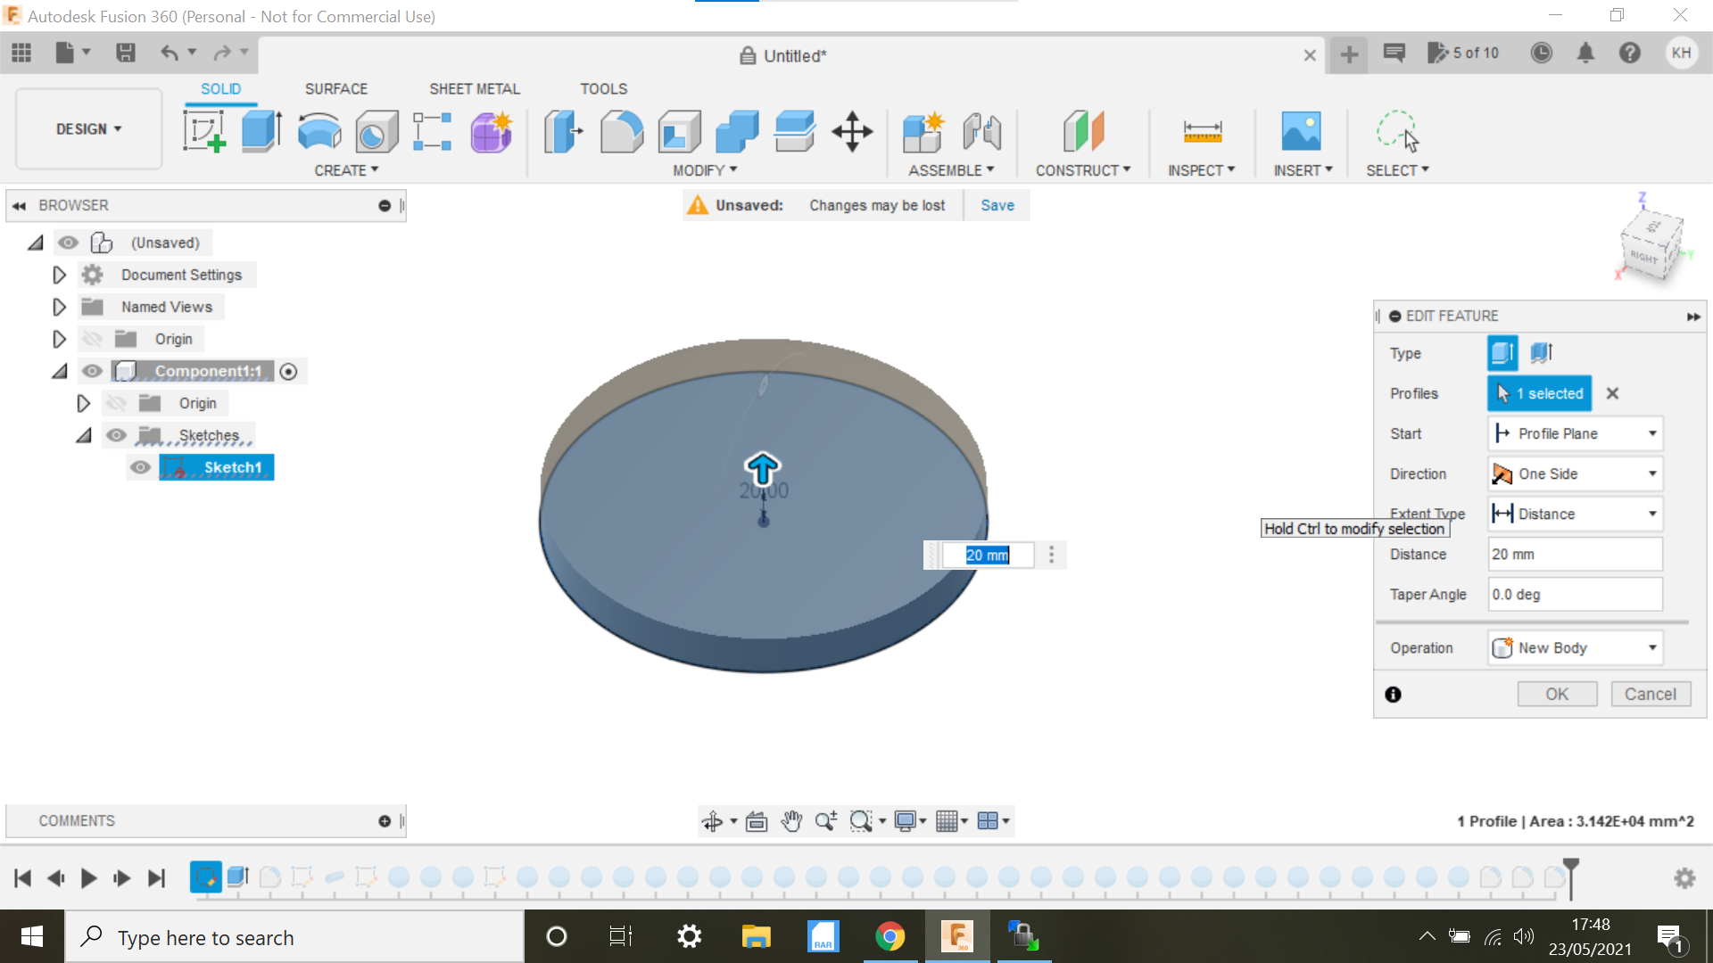Open the Revolve tool
Image resolution: width=1713 pixels, height=963 pixels.
pyautogui.click(x=319, y=131)
